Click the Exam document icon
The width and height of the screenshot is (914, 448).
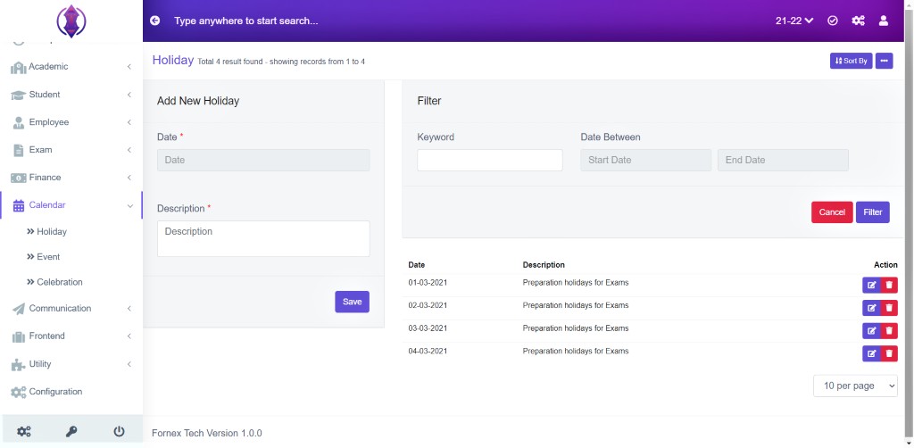point(19,150)
